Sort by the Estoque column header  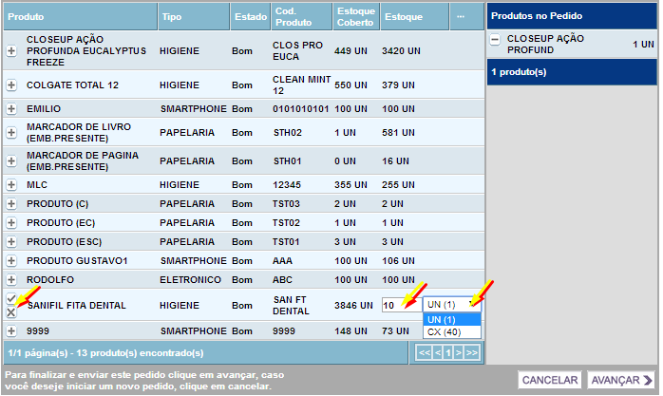coord(415,17)
